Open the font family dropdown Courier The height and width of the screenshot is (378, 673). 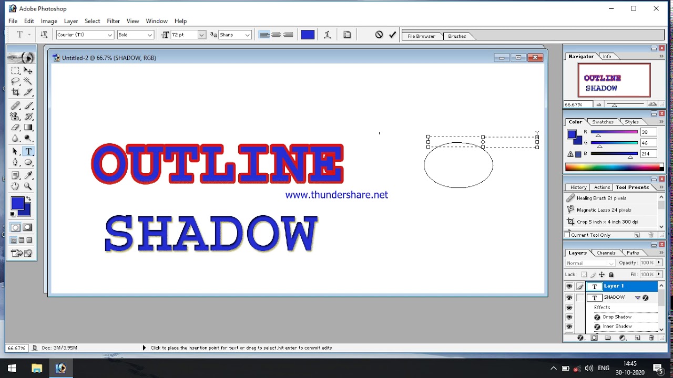click(110, 35)
